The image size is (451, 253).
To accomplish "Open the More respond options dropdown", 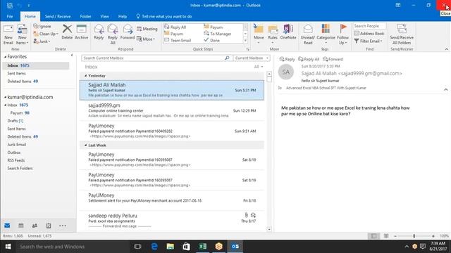I will (146, 39).
